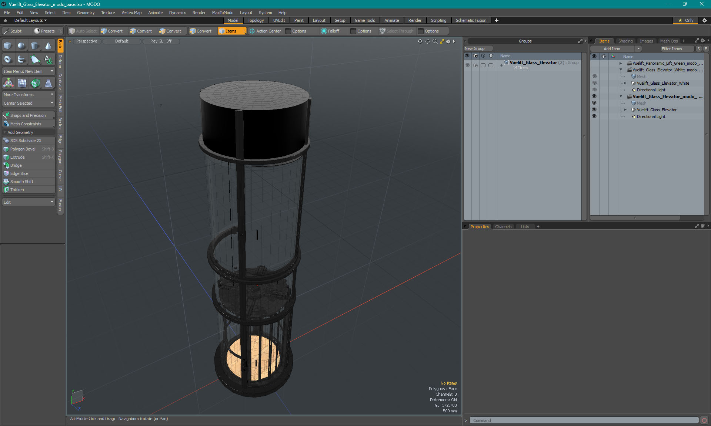Collapse Add Geometry section
The height and width of the screenshot is (426, 711).
click(5, 132)
